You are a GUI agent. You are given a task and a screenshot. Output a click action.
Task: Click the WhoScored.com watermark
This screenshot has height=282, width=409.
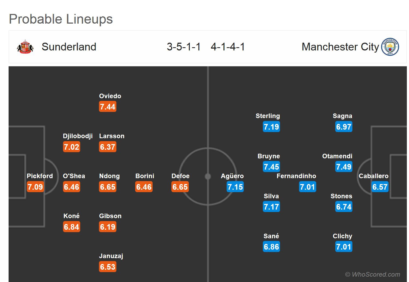373,274
